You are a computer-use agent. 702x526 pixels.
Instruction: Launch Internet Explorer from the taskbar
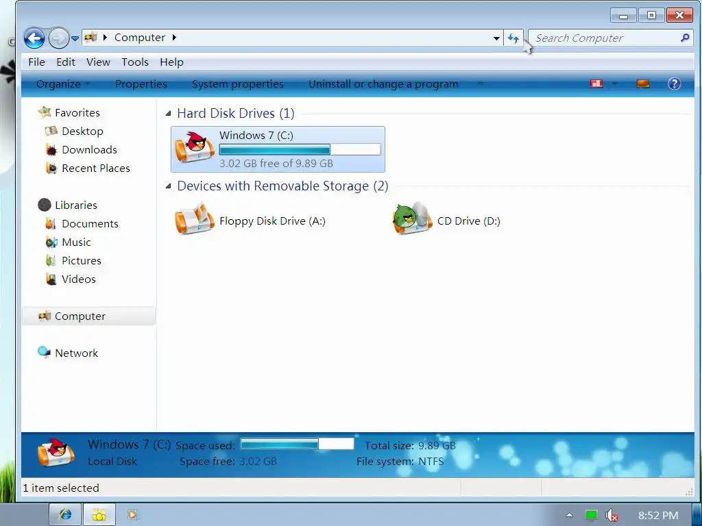65,515
